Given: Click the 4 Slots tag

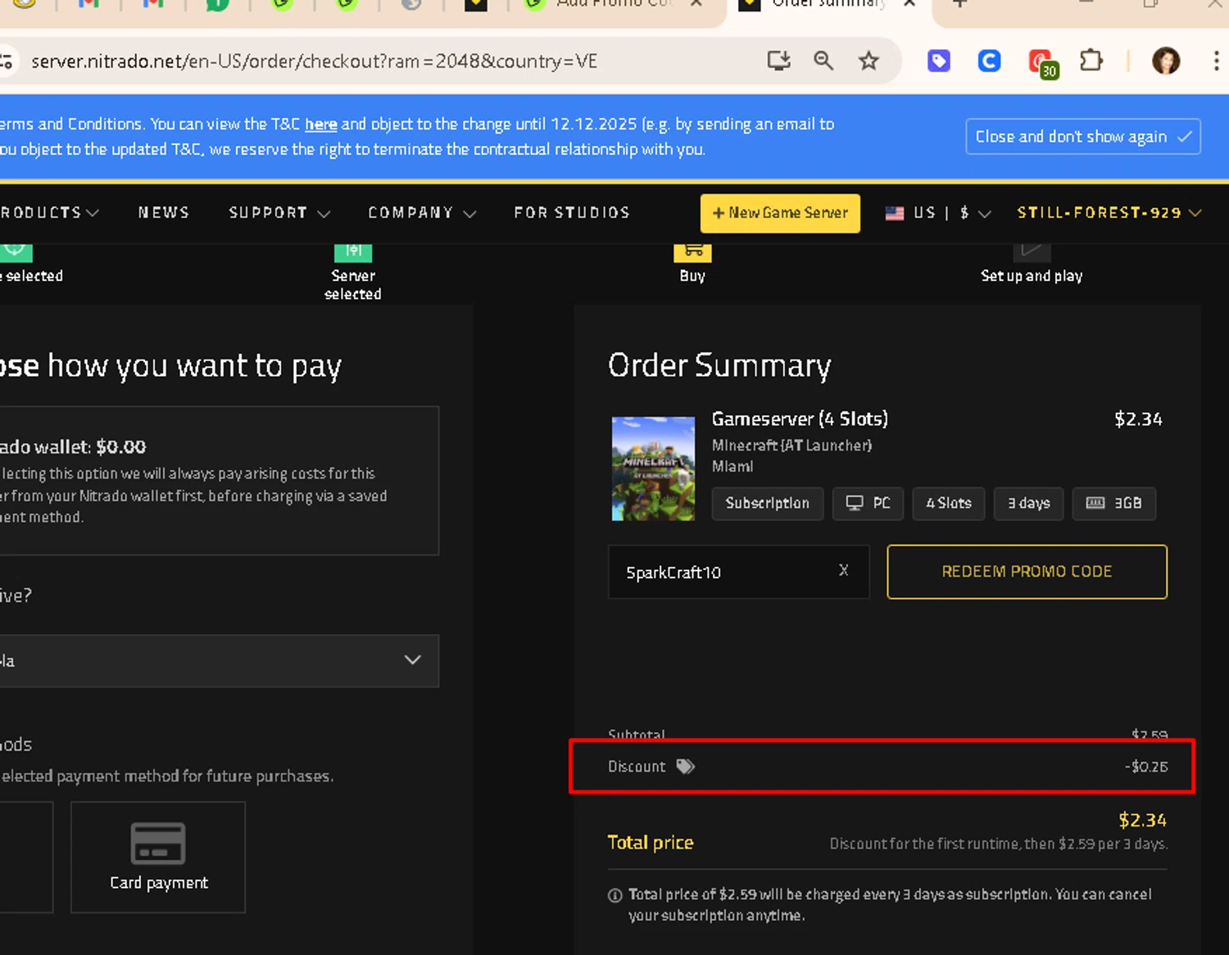Looking at the screenshot, I should tap(949, 503).
